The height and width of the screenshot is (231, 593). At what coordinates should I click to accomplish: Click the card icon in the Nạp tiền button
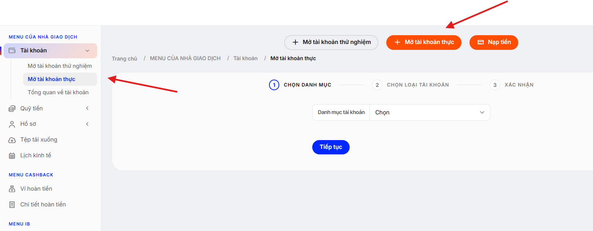480,43
